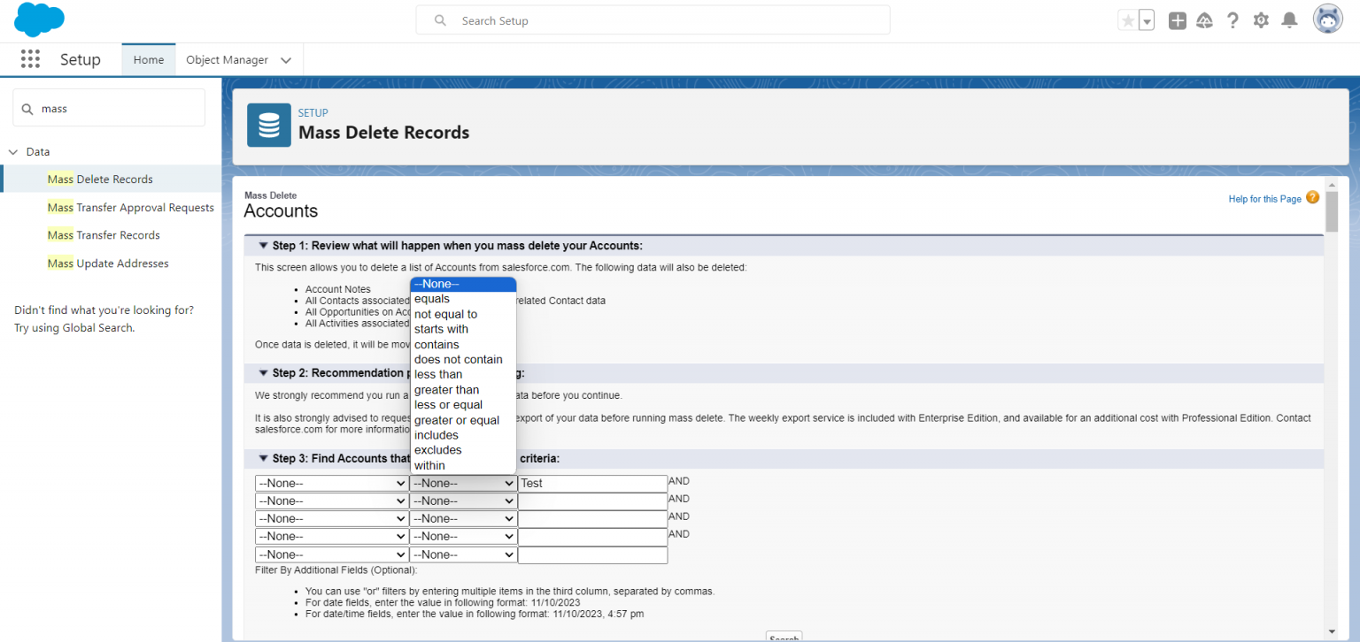Image resolution: width=1360 pixels, height=642 pixels.
Task: Click the Salesforce cloud logo
Action: (38, 19)
